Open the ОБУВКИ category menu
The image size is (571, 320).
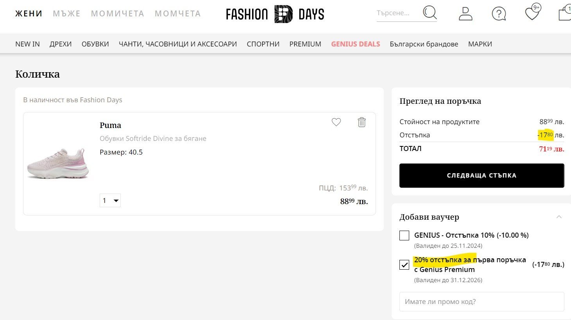[x=95, y=44]
